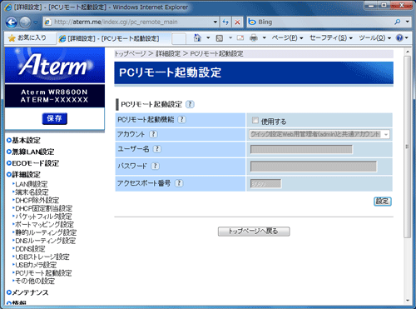Open the PCリモート起動設定 sidebar link

point(43,273)
